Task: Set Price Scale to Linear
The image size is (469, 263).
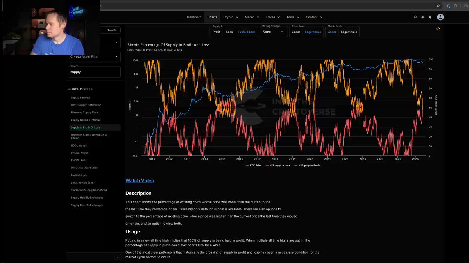Action: click(296, 32)
